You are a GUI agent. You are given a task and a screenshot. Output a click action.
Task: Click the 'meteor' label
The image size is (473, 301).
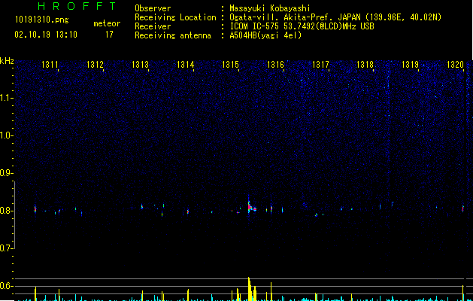[x=107, y=23]
